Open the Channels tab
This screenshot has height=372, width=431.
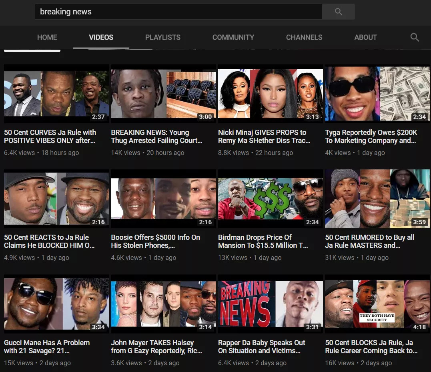tap(304, 37)
